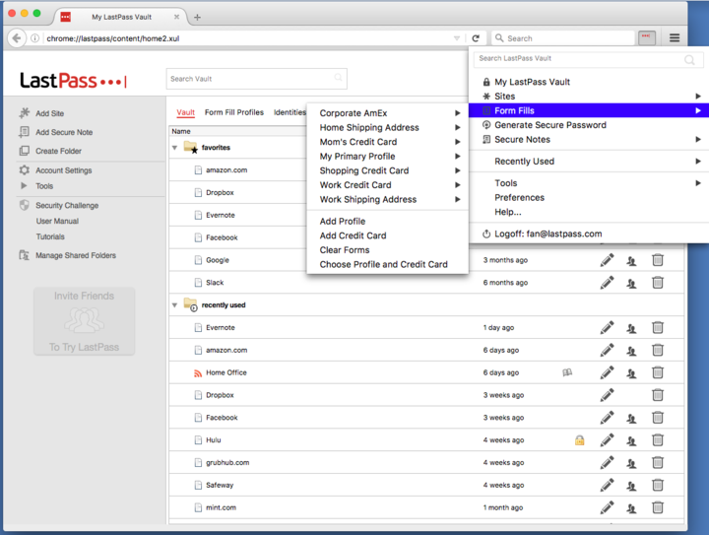
Task: Switch to the Vault tab
Action: [x=185, y=112]
